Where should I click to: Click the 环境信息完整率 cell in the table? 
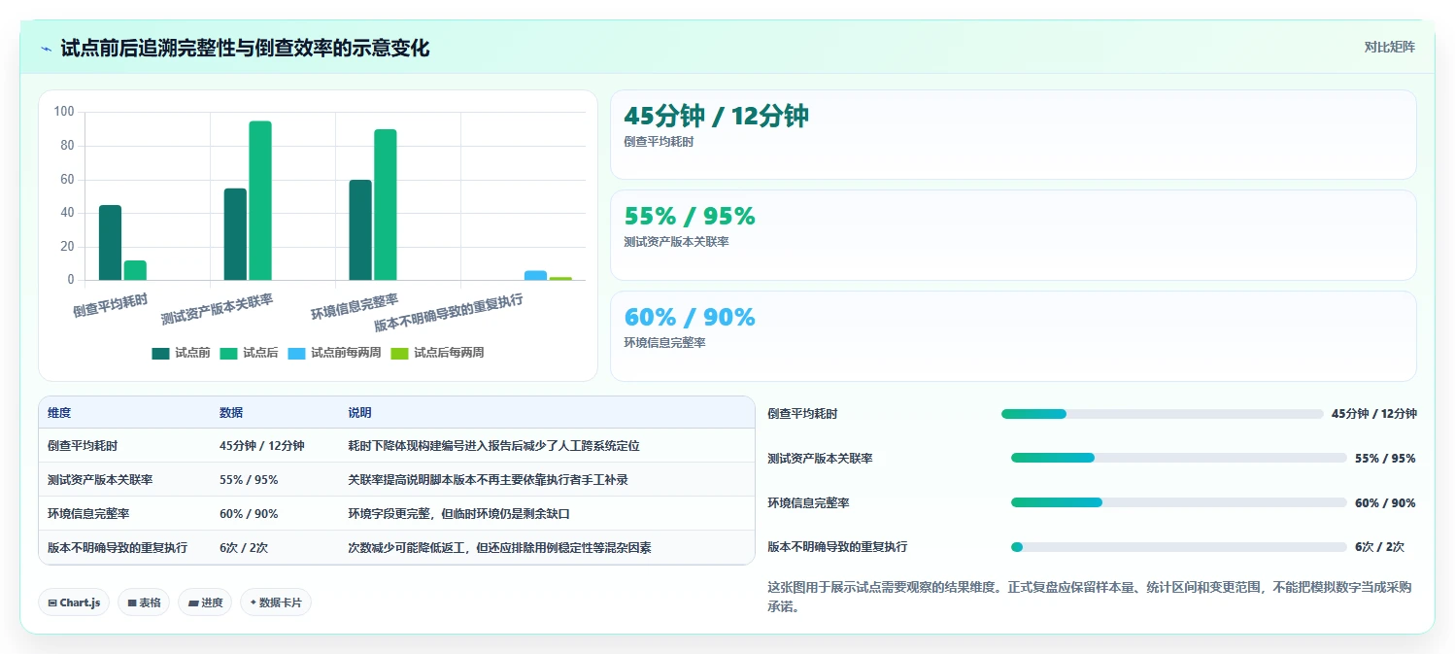click(x=88, y=514)
